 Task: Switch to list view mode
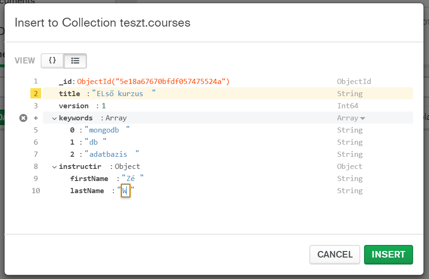point(75,61)
